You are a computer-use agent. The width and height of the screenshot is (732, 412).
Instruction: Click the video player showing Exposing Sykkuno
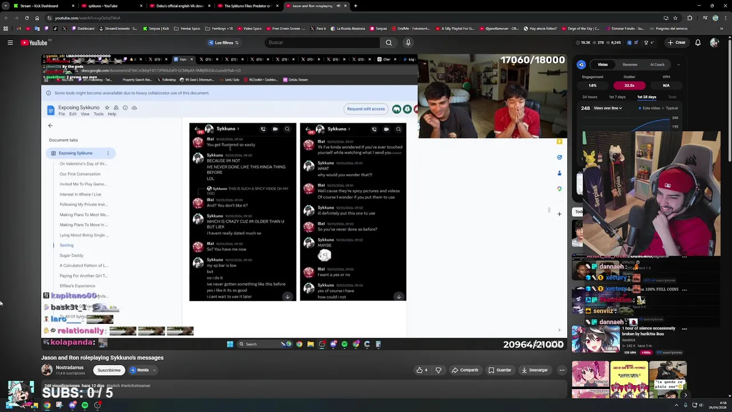point(304,201)
